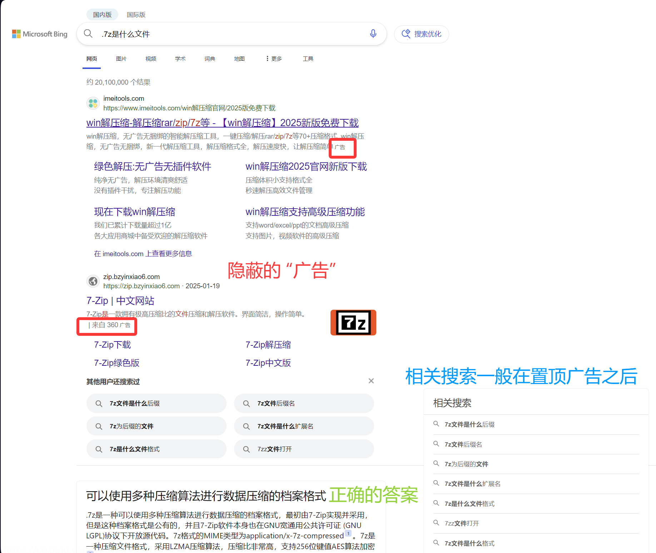Click the magnifier icon beside 7z文件是什么后缀 suggestion

(99, 403)
